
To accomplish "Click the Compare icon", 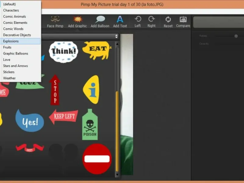I will [x=183, y=20].
